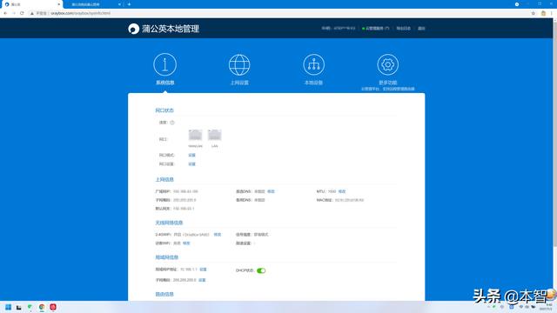Click 设置 beside 网口设置
Screen dimensions: 557x313
pos(191,164)
